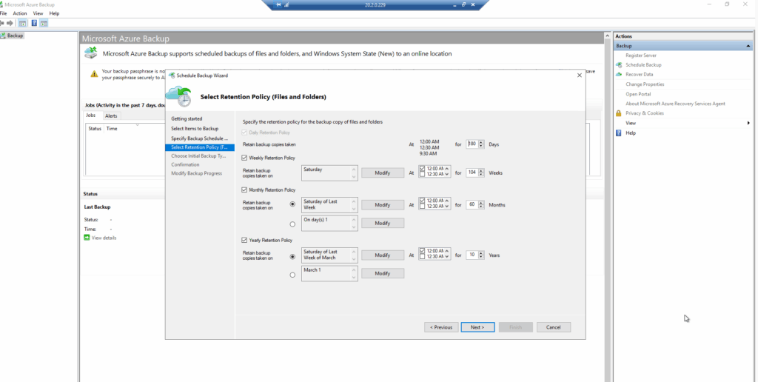Viewport: 758px width, 382px height.
Task: Switch to the Alerts tab
Action: (111, 116)
